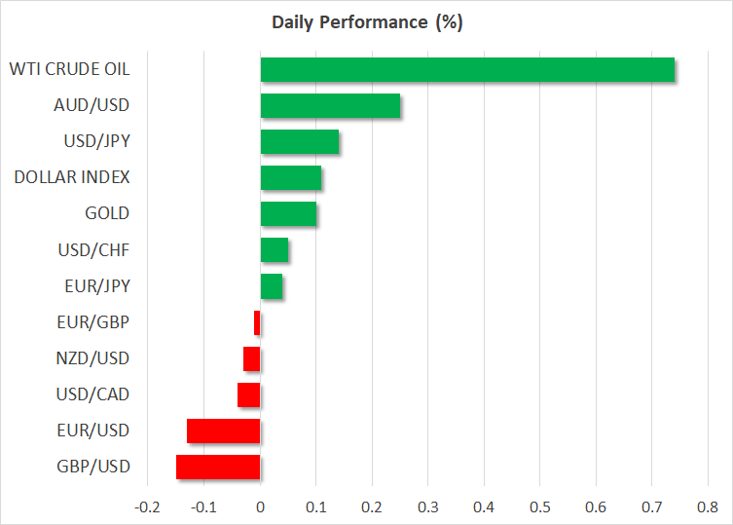Image resolution: width=733 pixels, height=525 pixels.
Task: Select the 0.8 value on horizontal axis
Action: 708,506
